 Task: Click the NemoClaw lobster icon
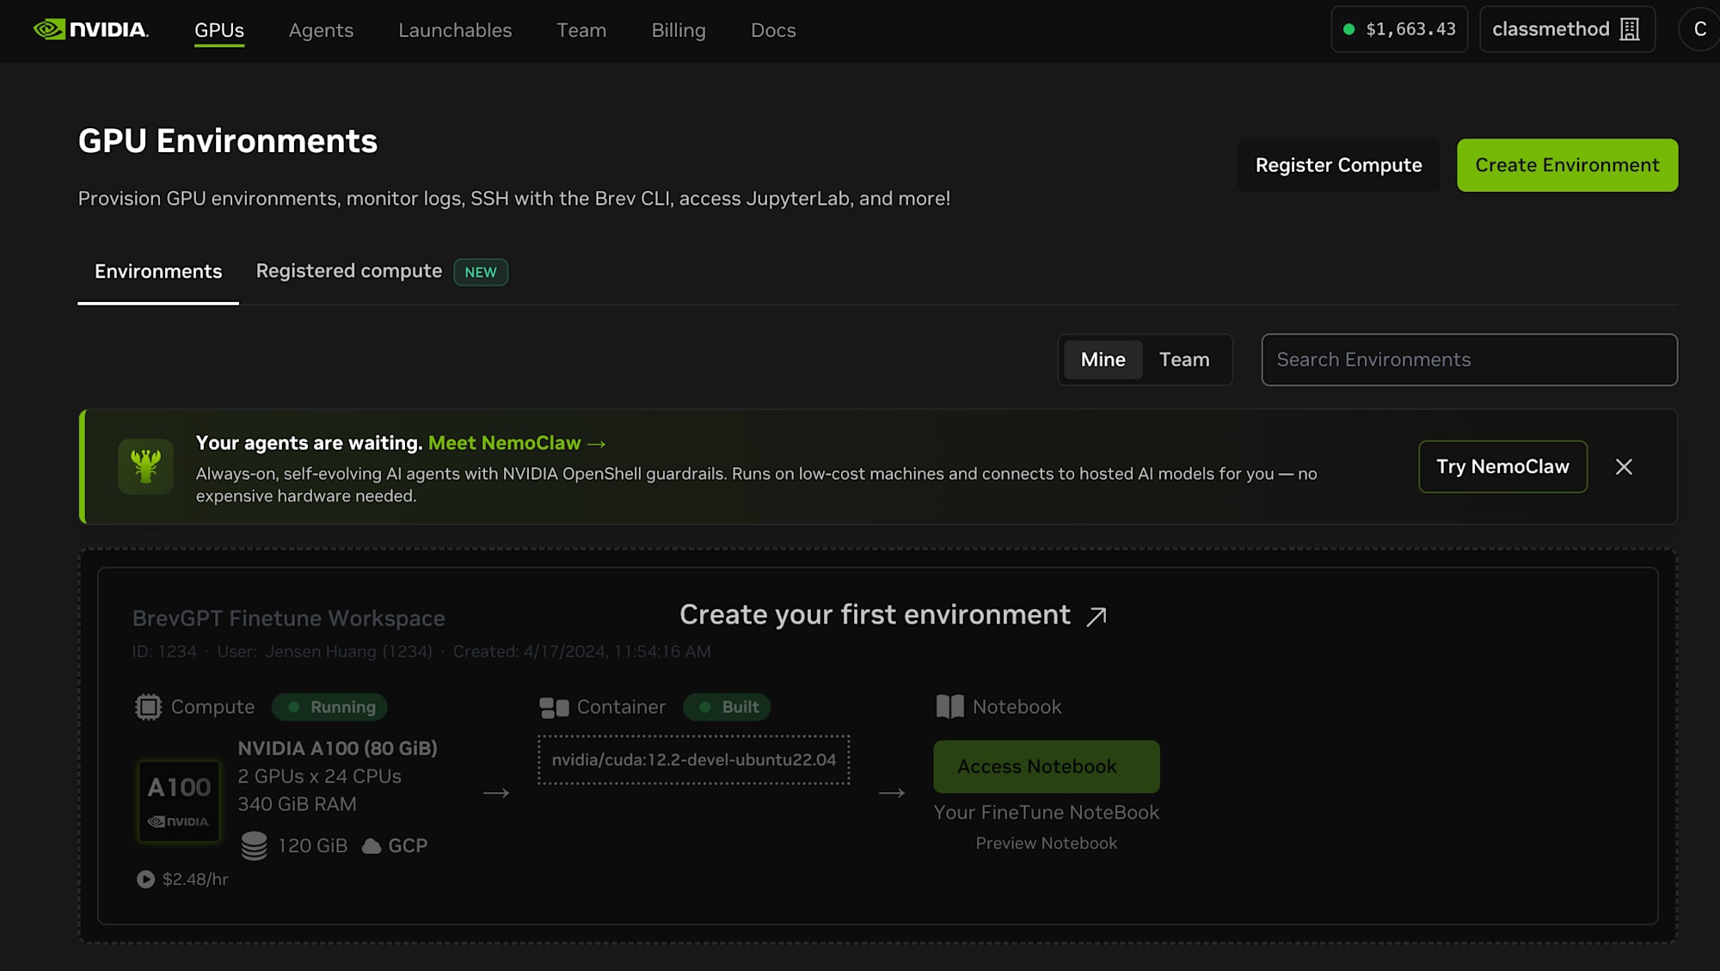coord(145,467)
